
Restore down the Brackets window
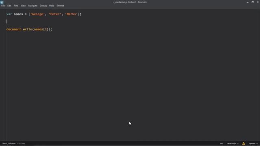(253, 2)
